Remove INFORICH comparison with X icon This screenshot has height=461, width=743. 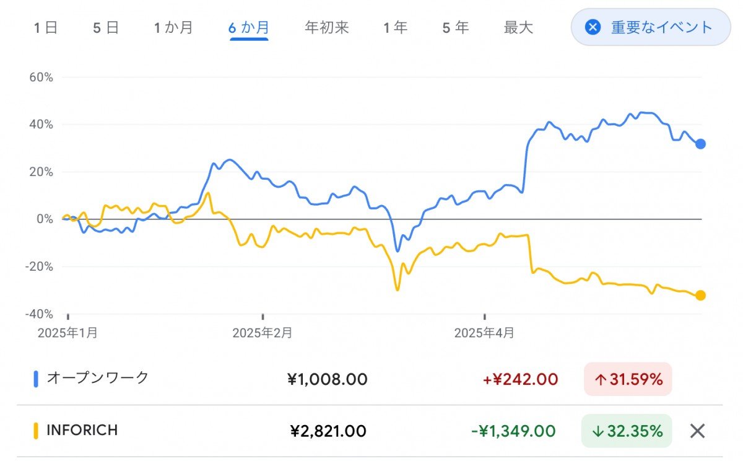697,431
